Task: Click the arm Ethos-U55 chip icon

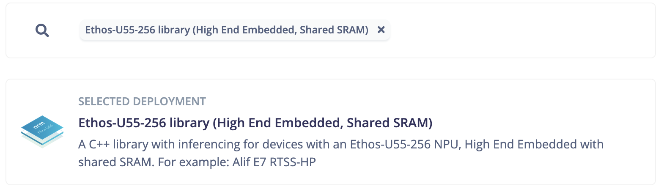Action: (x=42, y=131)
